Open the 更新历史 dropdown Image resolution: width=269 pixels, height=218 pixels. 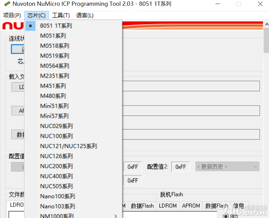pyautogui.click(x=227, y=166)
